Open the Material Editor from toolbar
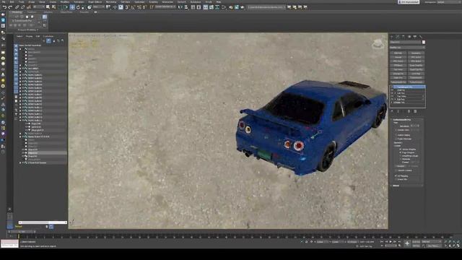 coord(225,7)
